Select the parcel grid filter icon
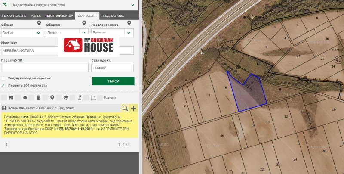This screenshot has height=174, width=344. [12, 97]
